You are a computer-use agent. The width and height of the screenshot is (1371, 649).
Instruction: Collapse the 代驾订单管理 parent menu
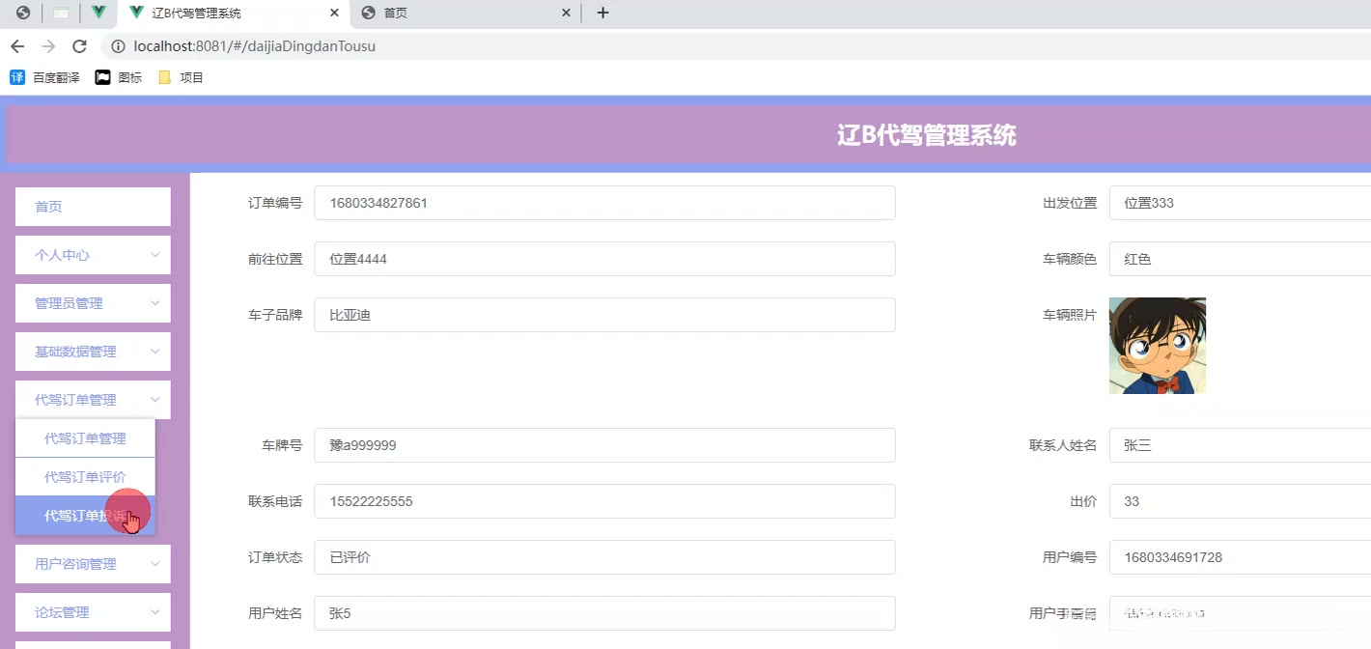tap(93, 400)
